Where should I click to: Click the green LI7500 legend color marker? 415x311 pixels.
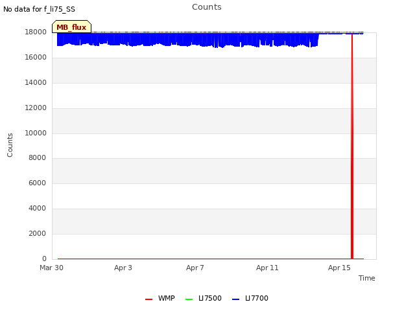[189, 299]
